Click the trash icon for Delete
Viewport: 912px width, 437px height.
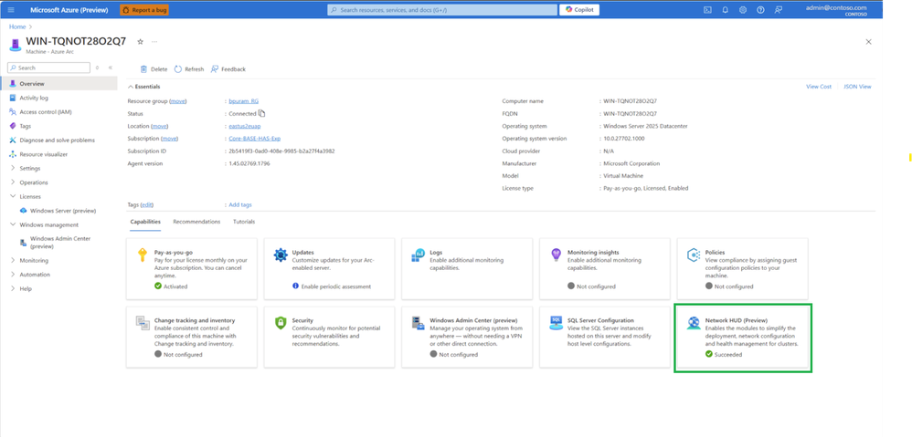coord(143,69)
